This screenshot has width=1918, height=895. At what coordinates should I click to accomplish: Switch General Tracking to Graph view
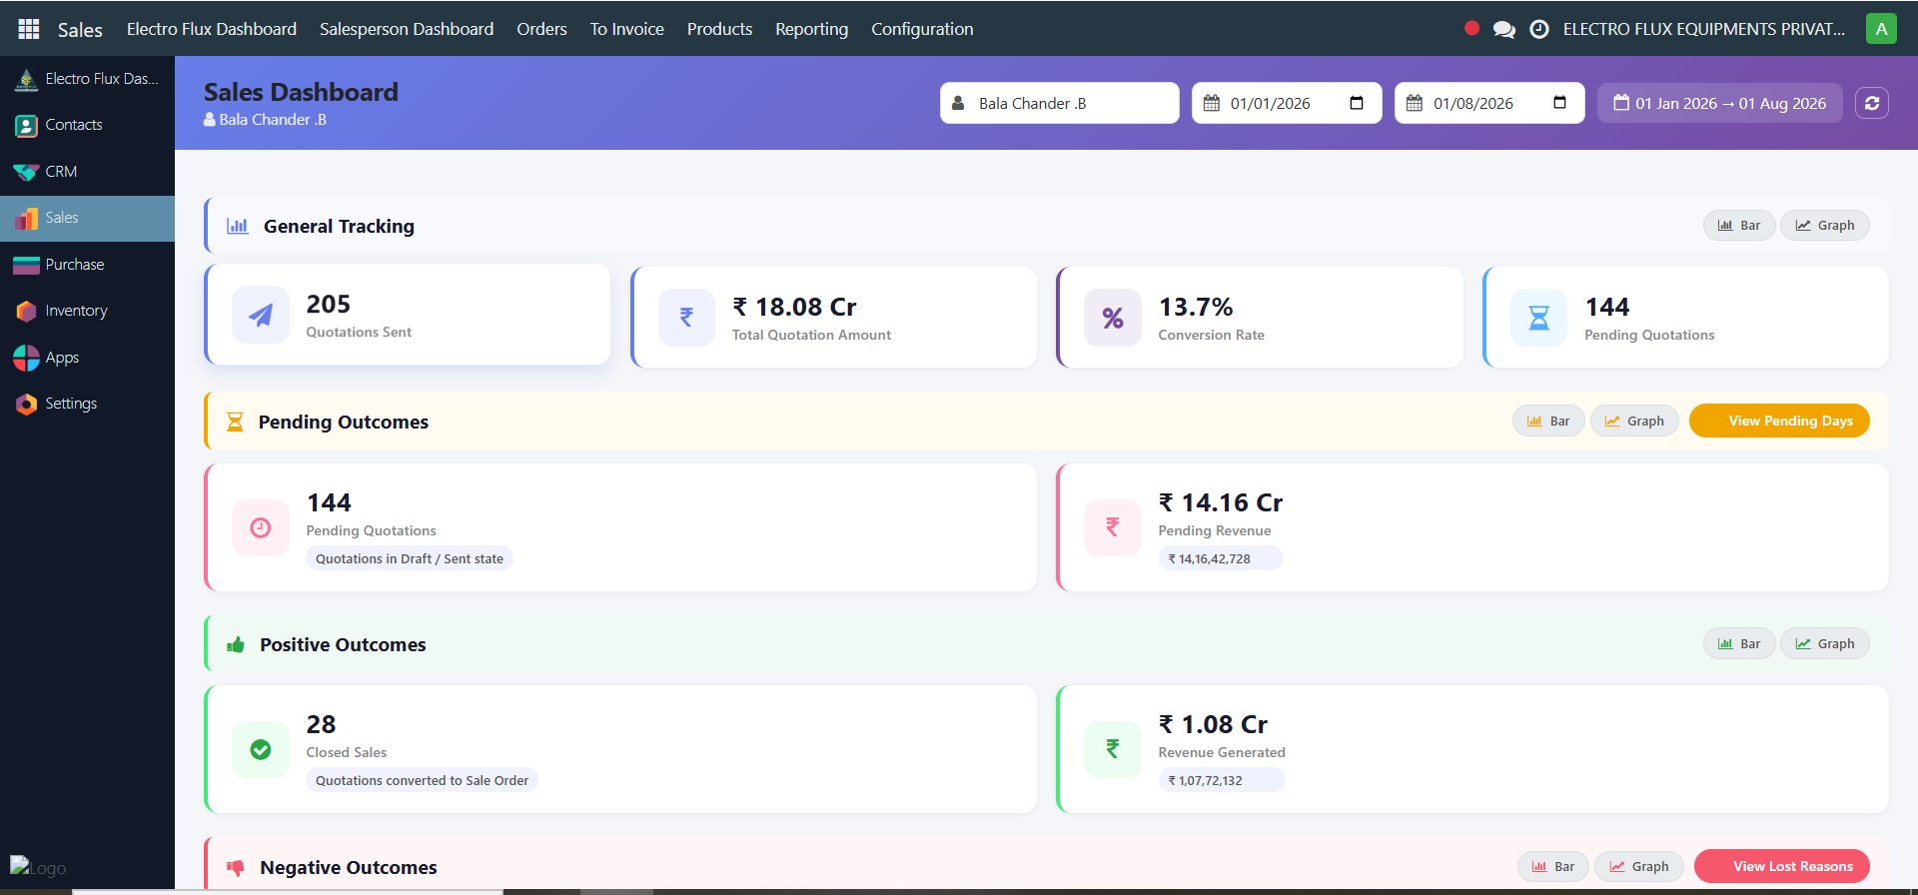(1825, 226)
